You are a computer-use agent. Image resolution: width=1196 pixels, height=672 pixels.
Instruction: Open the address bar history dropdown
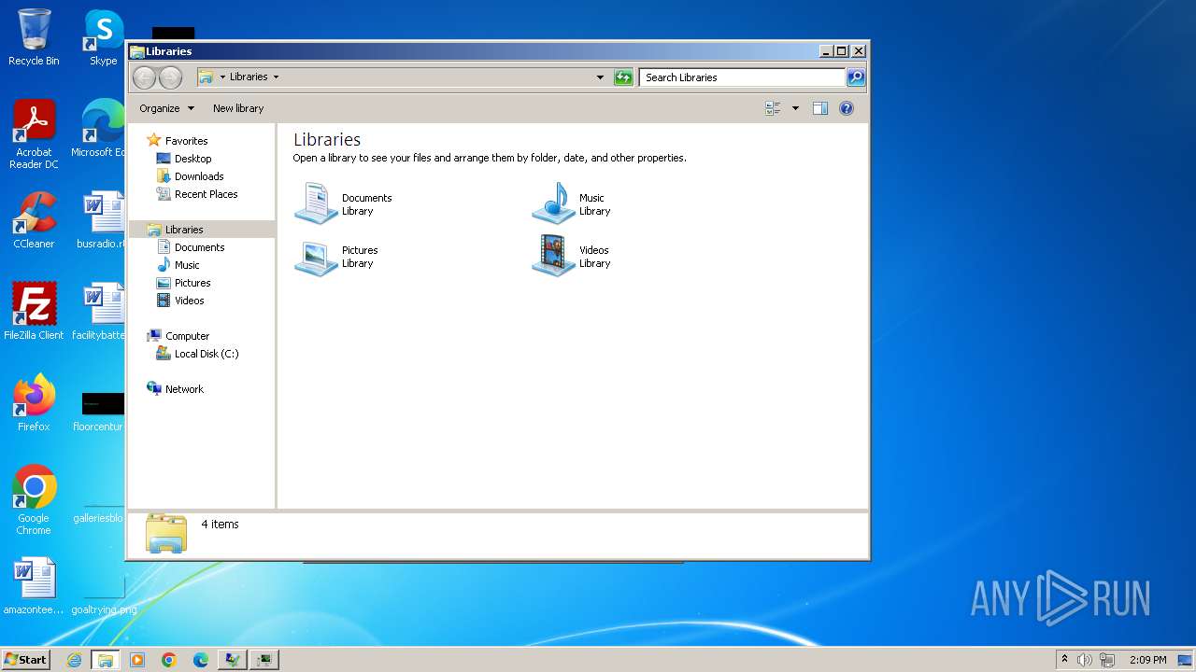600,77
